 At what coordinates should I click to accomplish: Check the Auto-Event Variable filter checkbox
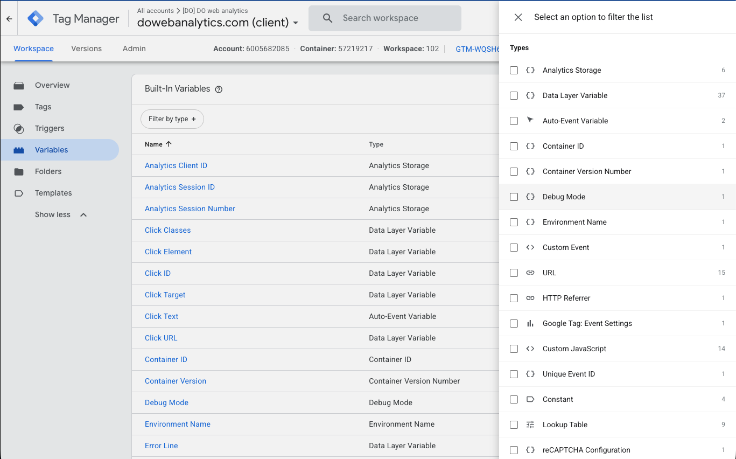[514, 121]
